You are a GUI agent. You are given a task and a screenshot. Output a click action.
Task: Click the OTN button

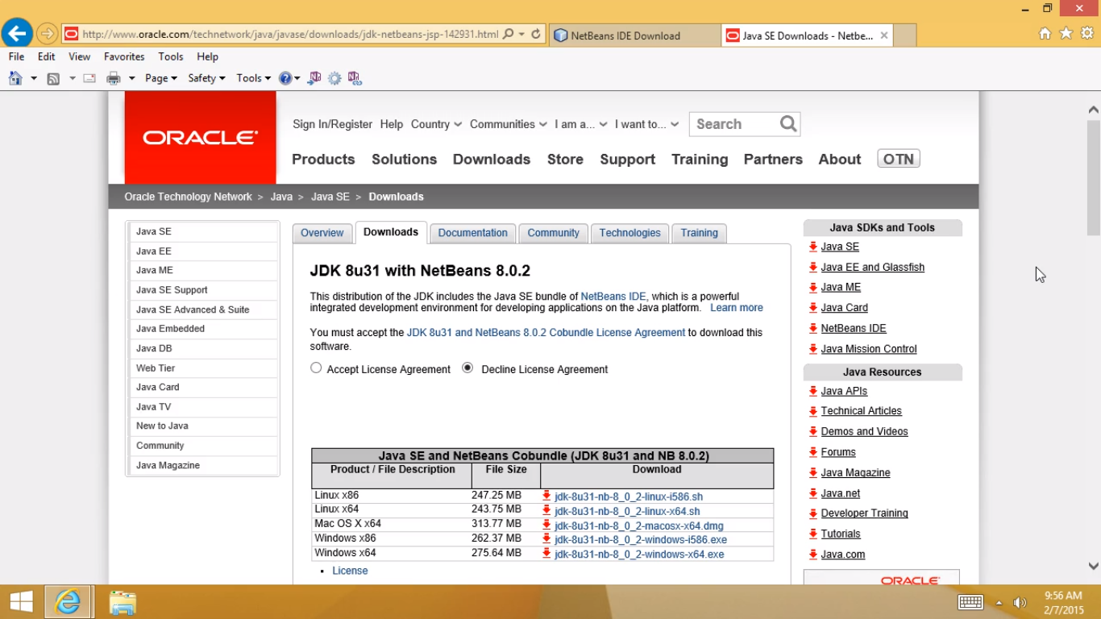click(x=899, y=159)
